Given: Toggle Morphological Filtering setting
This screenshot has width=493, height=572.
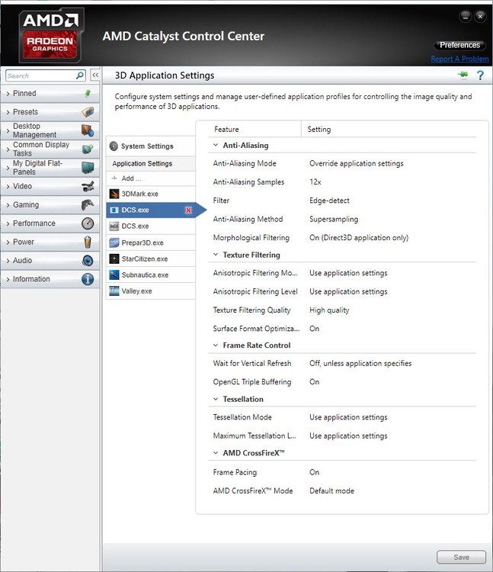Looking at the screenshot, I should [359, 238].
